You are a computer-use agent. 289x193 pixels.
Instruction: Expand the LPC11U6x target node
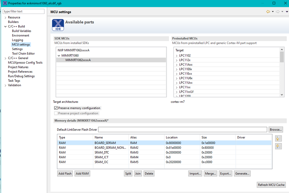click(x=176, y=78)
